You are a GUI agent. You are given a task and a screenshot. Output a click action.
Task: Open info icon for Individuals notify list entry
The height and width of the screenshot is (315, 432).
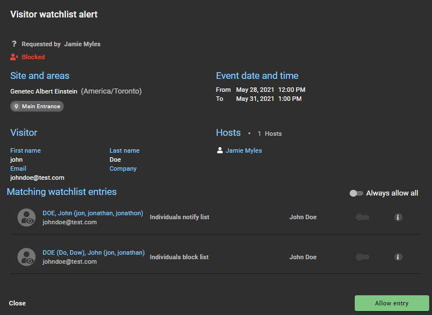click(398, 218)
